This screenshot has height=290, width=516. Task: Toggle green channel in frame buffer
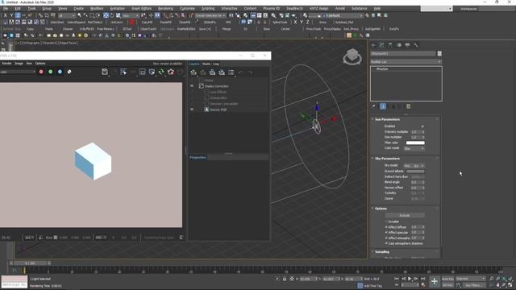tap(50, 72)
